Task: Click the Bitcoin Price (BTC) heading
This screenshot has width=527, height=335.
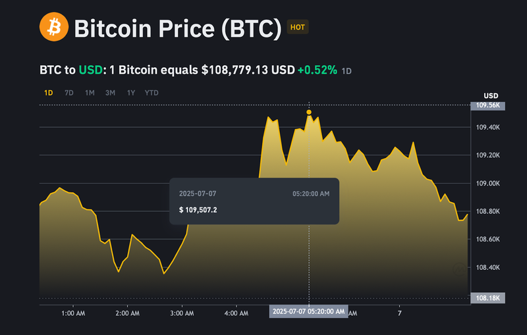Action: point(178,28)
